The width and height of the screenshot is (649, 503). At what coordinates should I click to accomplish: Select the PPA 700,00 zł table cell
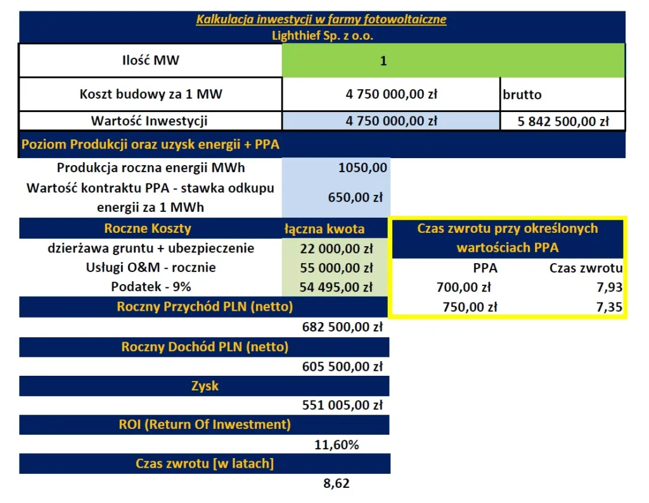coord(464,287)
